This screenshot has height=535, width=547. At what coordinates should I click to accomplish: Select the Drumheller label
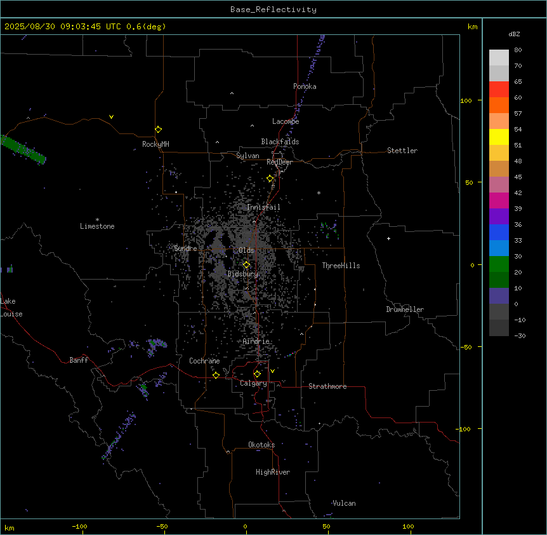[405, 309]
